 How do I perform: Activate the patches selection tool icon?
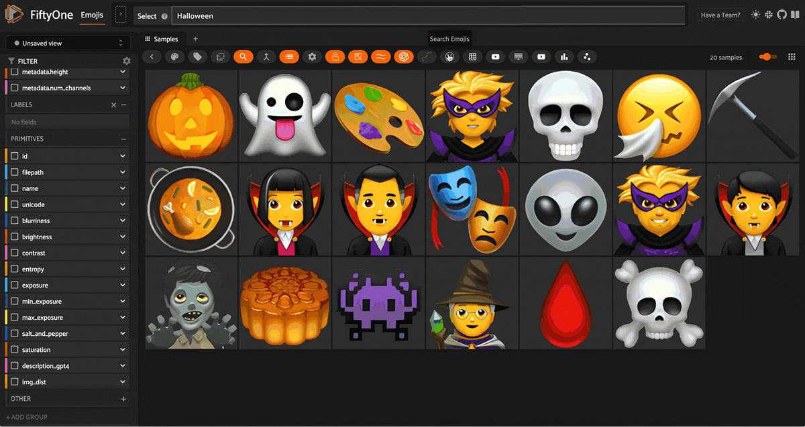[x=220, y=56]
